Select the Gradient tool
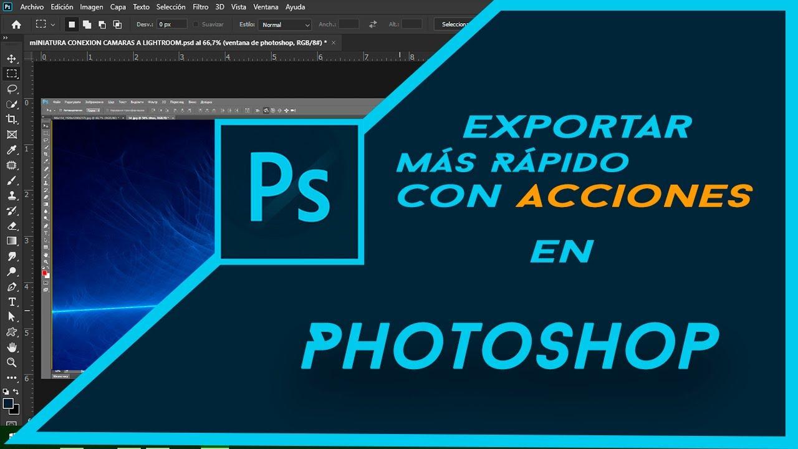Viewport: 798px width, 449px height. click(11, 241)
